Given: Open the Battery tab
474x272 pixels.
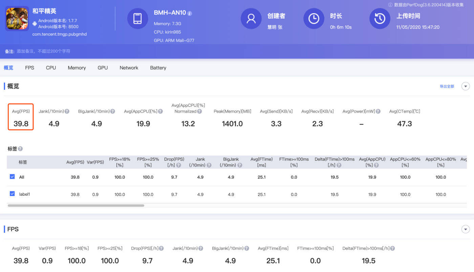Looking at the screenshot, I should pos(158,68).
